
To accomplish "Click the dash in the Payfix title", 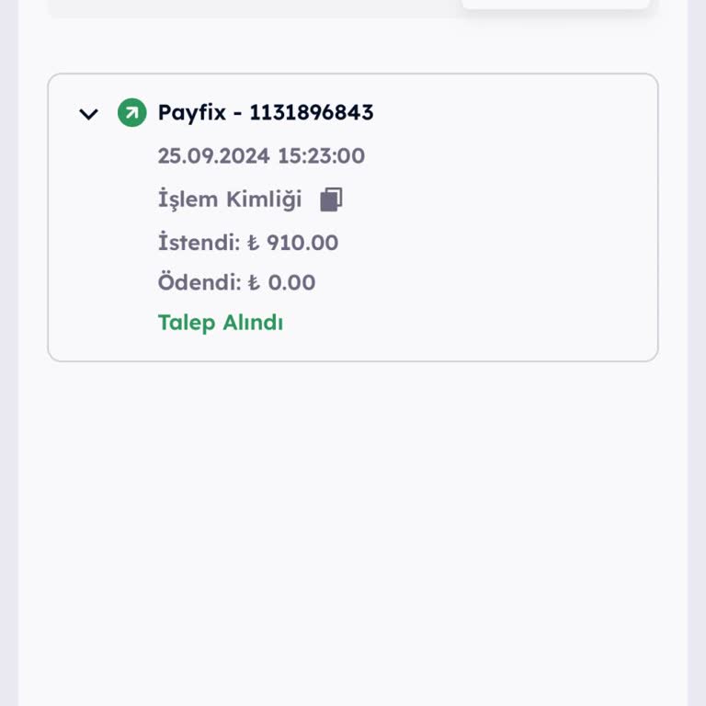I will [x=237, y=113].
